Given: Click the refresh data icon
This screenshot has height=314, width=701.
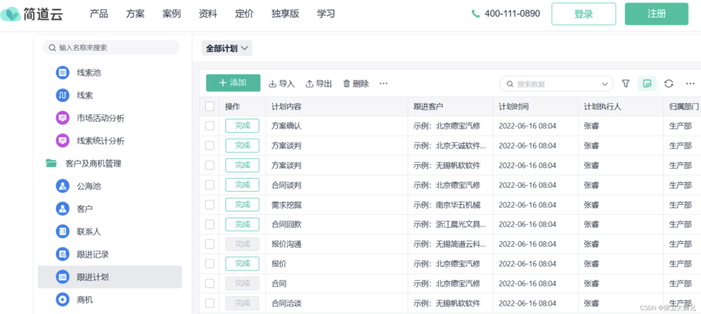Looking at the screenshot, I should [x=669, y=84].
